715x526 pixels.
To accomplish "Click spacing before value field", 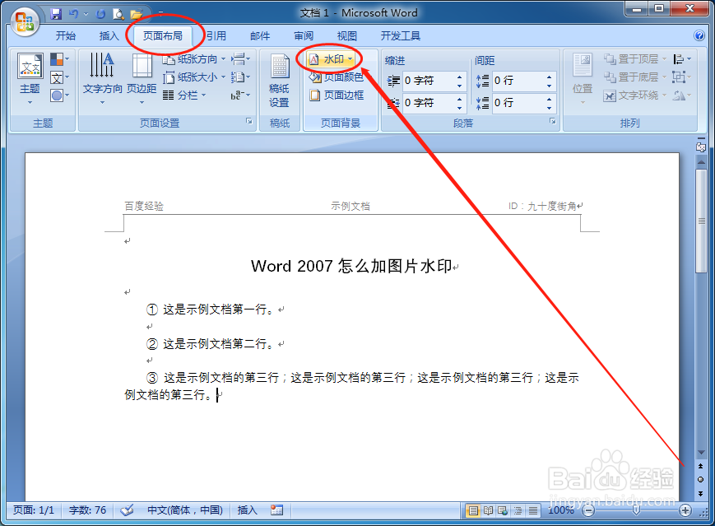I will [x=518, y=81].
